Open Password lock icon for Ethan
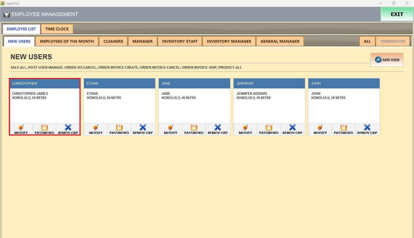Screen dimensions: 414x238 [x=119, y=128]
